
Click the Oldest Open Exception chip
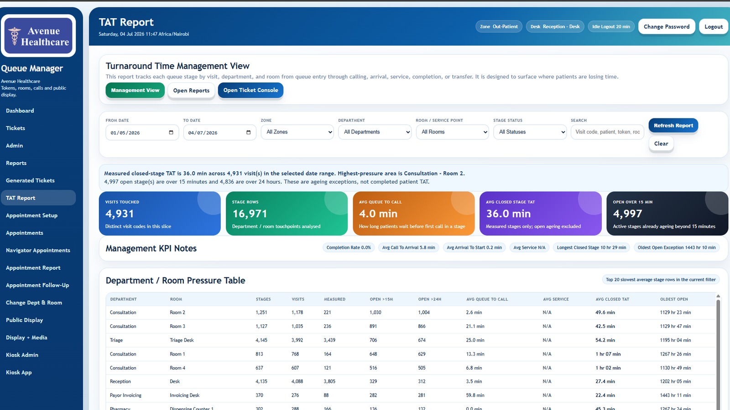(x=677, y=247)
